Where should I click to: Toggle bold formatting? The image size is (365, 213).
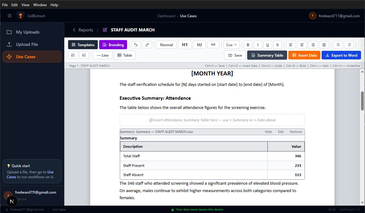tap(248, 45)
